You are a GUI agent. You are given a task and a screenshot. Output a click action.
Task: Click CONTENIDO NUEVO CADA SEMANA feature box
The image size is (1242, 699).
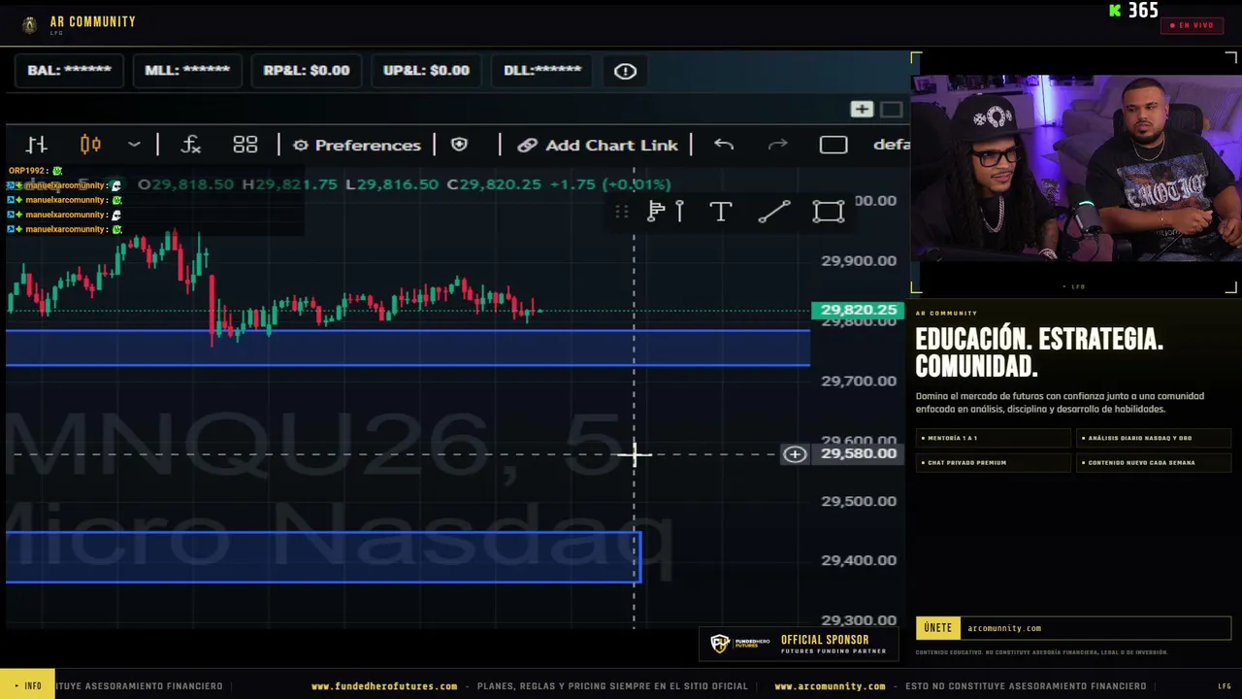[1154, 462]
